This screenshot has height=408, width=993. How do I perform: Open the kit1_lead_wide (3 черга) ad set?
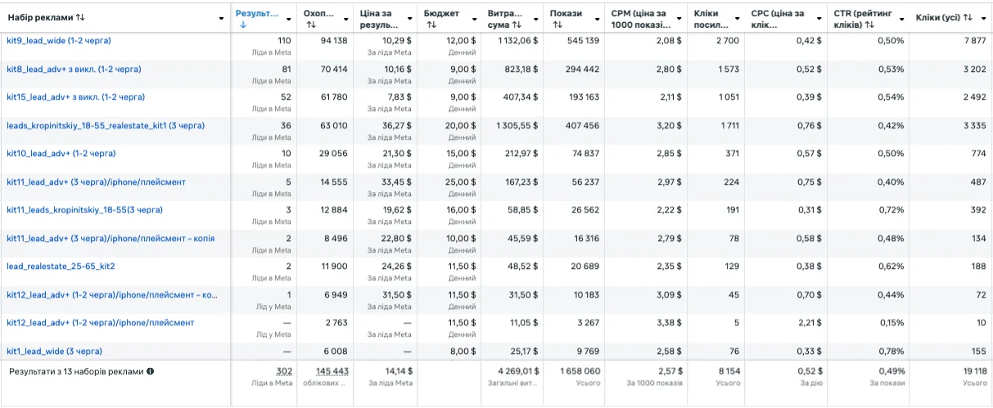(54, 351)
